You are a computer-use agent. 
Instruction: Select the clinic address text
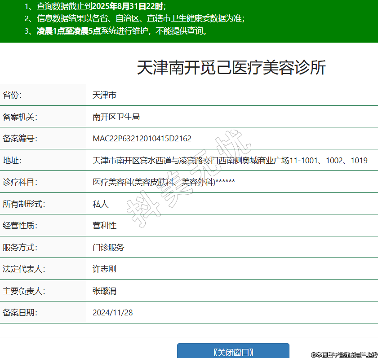230,161
